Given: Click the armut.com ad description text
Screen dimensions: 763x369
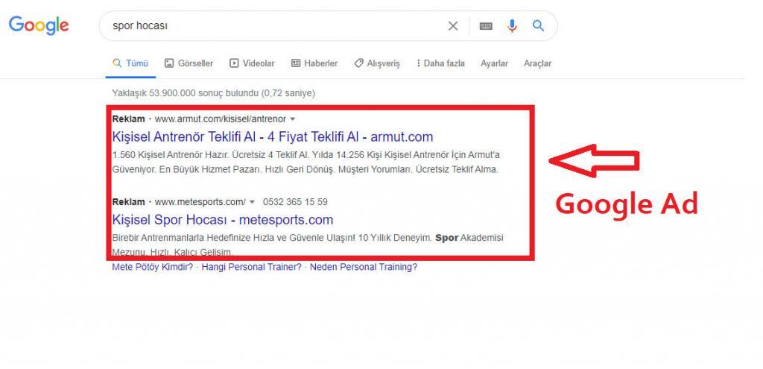Looking at the screenshot, I should (306, 163).
